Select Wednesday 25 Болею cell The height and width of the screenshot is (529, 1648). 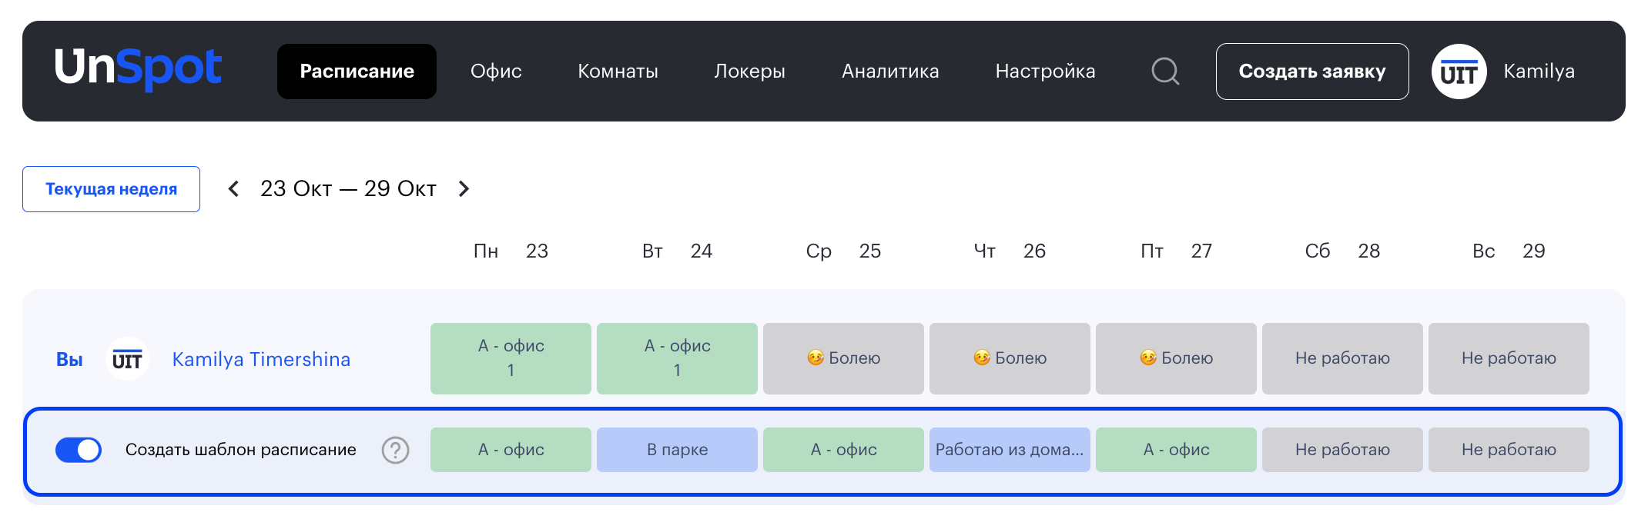click(x=843, y=358)
